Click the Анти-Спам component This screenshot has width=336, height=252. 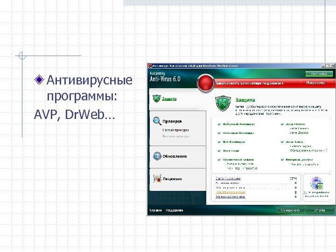tap(231, 151)
